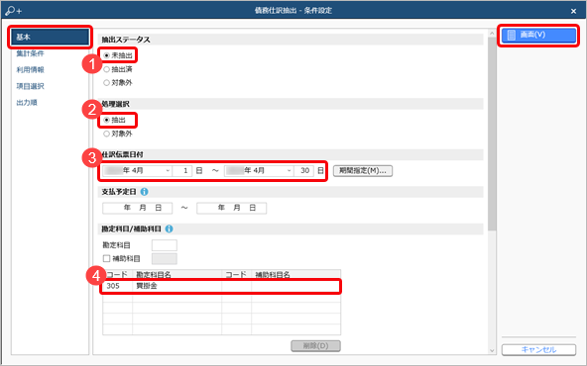The width and height of the screenshot is (587, 366).
Task: Click the end day field showing 30
Action: coord(304,171)
